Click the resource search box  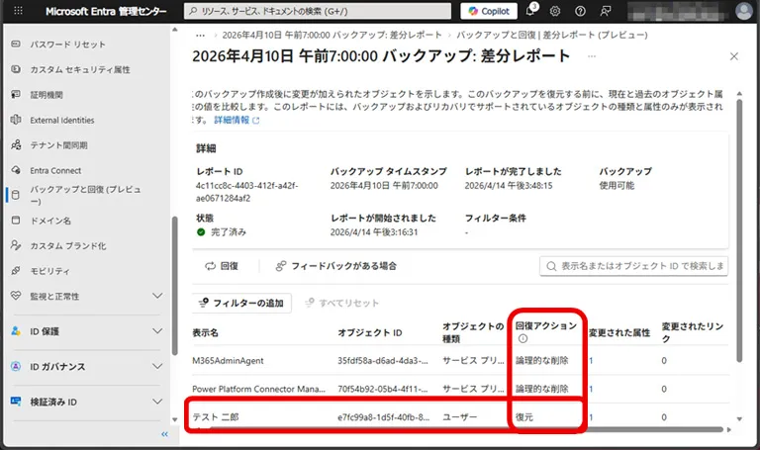pyautogui.click(x=318, y=11)
